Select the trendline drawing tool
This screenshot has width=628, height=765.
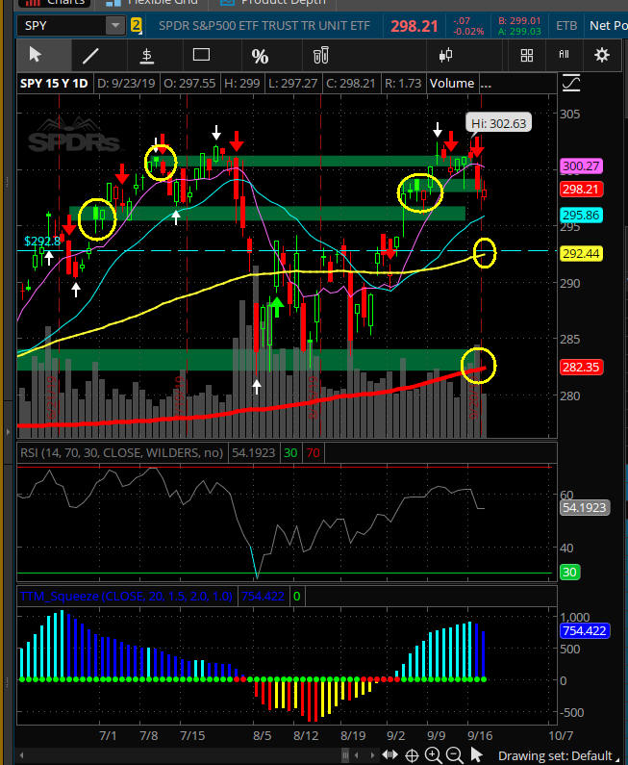90,55
